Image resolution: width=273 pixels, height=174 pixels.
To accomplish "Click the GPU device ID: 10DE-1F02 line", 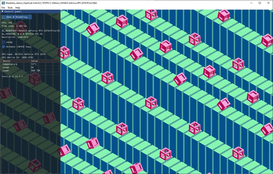I will 18,57.
